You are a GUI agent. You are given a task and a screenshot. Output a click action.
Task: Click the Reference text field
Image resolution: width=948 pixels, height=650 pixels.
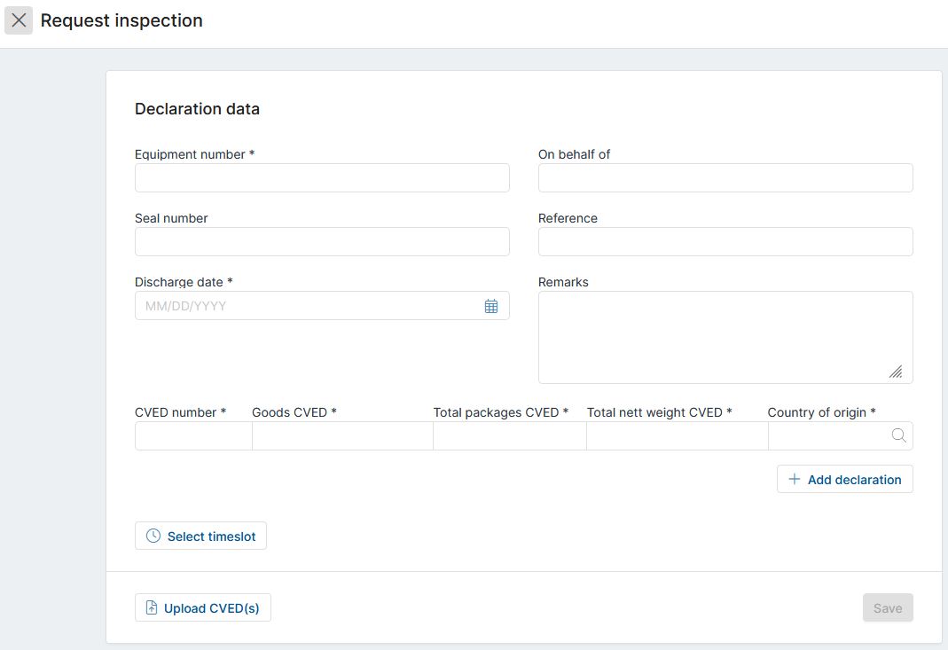click(x=725, y=242)
